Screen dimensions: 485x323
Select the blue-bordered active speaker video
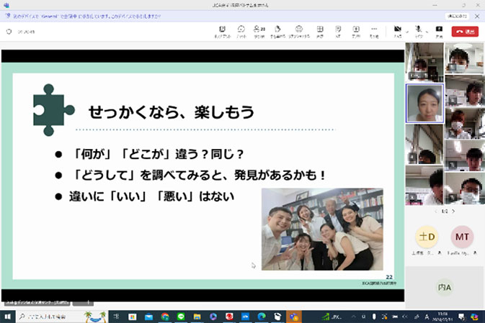[x=424, y=103]
